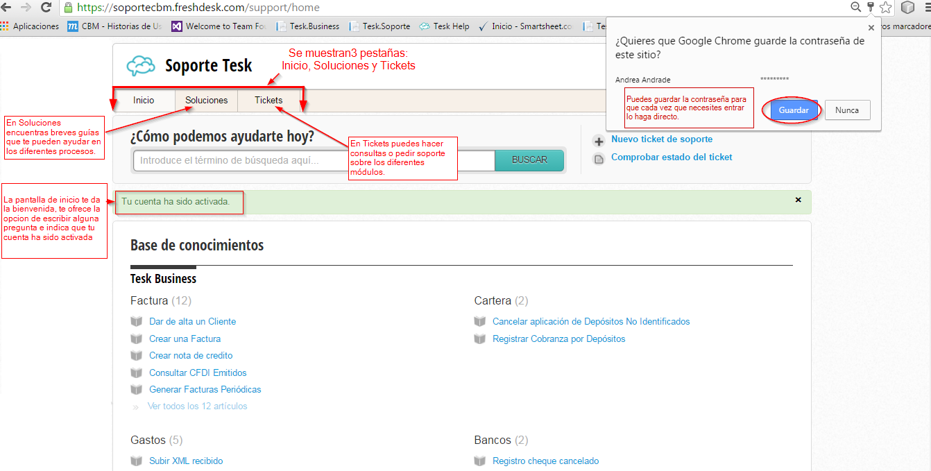The height and width of the screenshot is (471, 931).
Task: Open the Bancos (2) category
Action: pyautogui.click(x=502, y=440)
